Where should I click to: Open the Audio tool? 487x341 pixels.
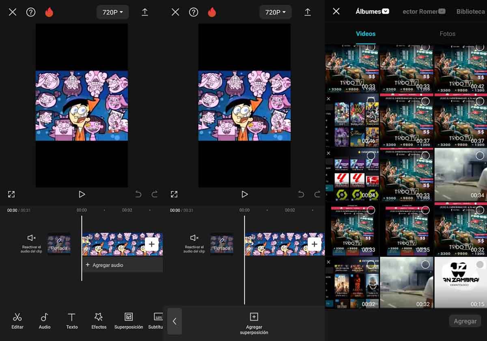tap(45, 321)
